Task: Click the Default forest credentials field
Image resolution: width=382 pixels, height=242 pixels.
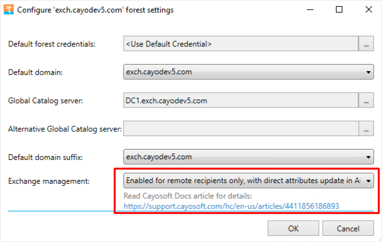Action: 241,44
